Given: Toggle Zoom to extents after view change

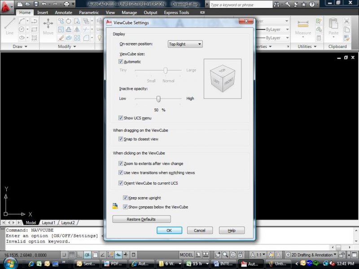Looking at the screenshot, I should [x=121, y=163].
